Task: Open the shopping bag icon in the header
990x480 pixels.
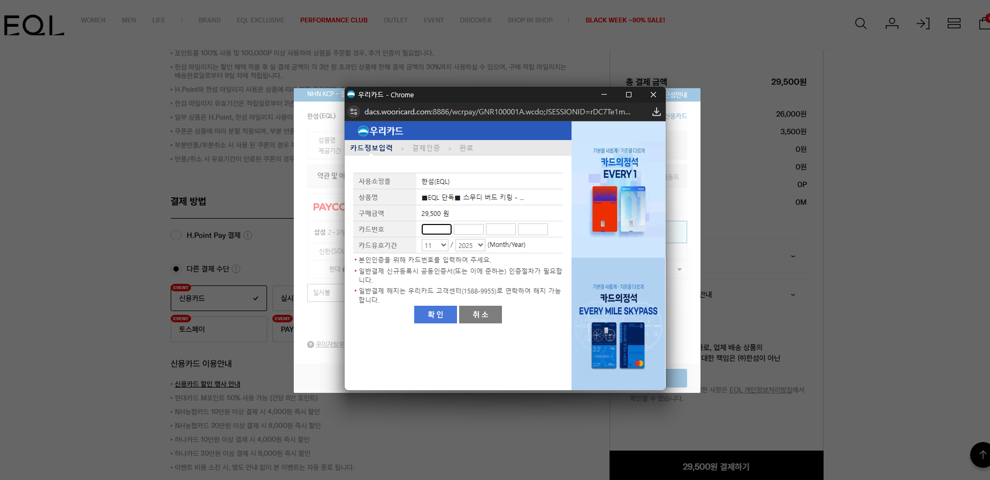Action: (984, 22)
